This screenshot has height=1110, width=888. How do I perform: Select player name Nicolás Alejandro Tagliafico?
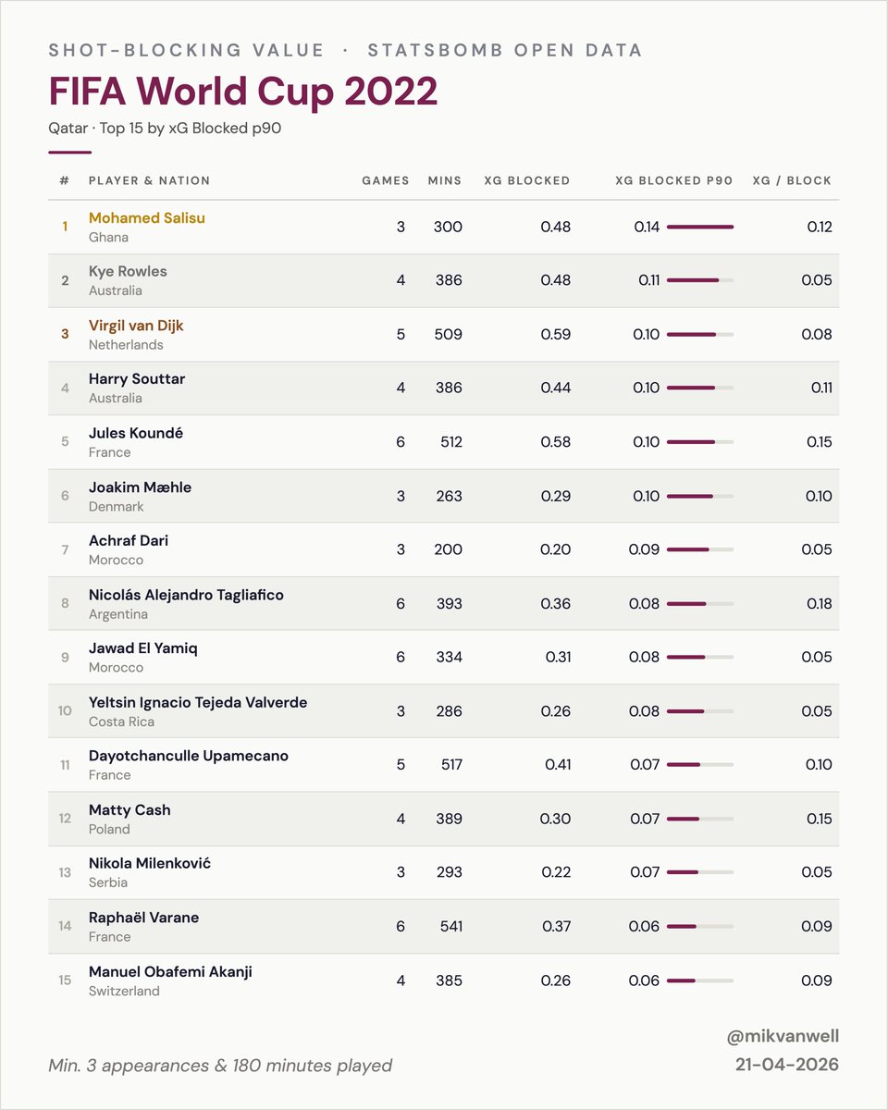[186, 595]
